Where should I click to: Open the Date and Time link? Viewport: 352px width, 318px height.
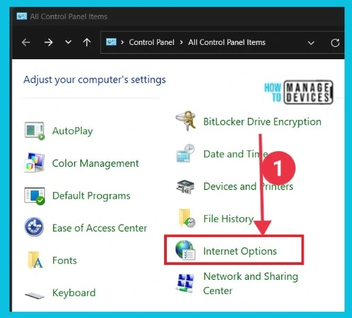236,154
